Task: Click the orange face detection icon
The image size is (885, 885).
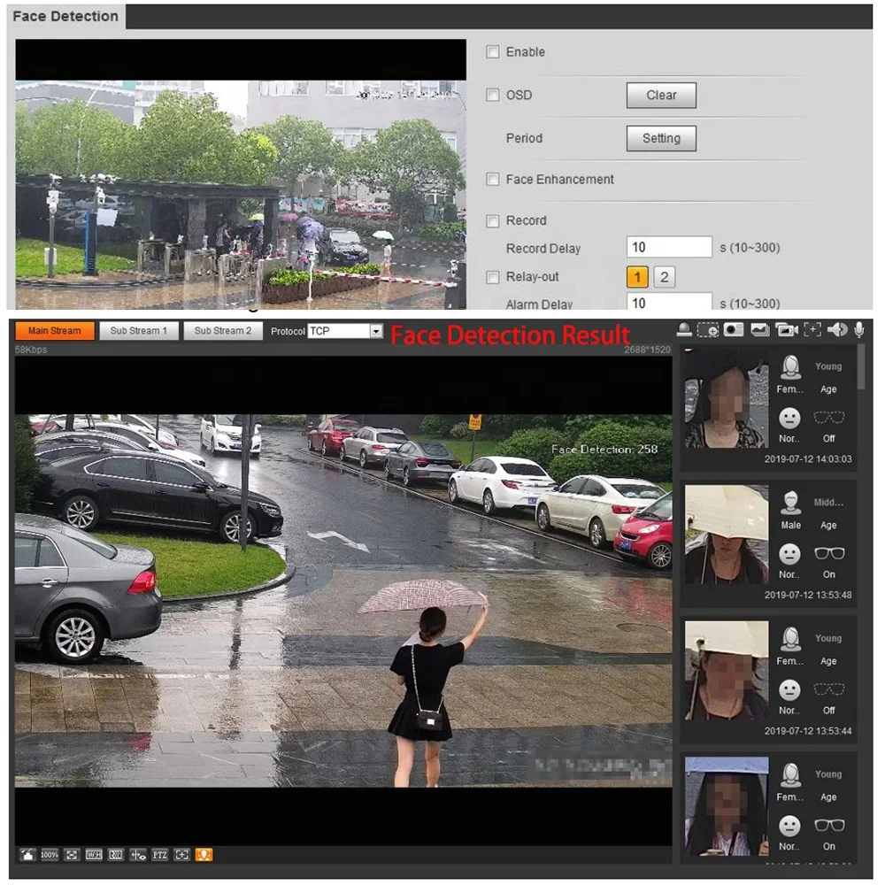Action: point(204,855)
